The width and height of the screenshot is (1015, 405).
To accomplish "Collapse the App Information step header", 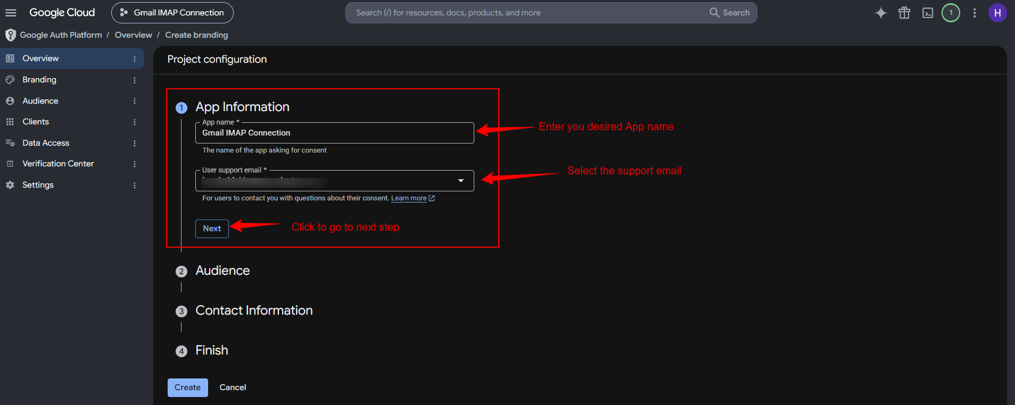I will 243,107.
